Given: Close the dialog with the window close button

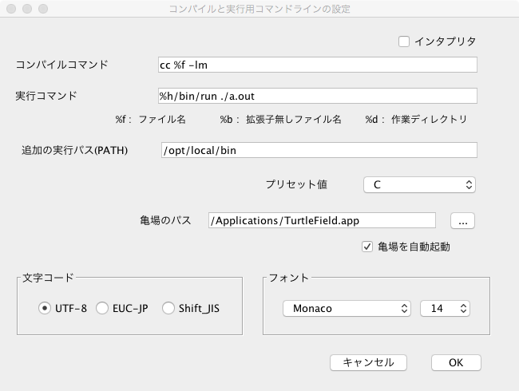Looking at the screenshot, I should coord(10,10).
